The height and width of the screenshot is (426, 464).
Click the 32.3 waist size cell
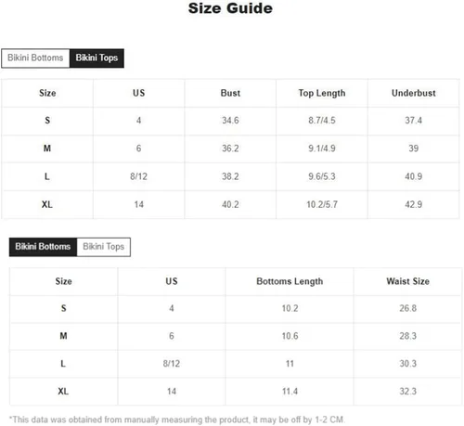[407, 392]
